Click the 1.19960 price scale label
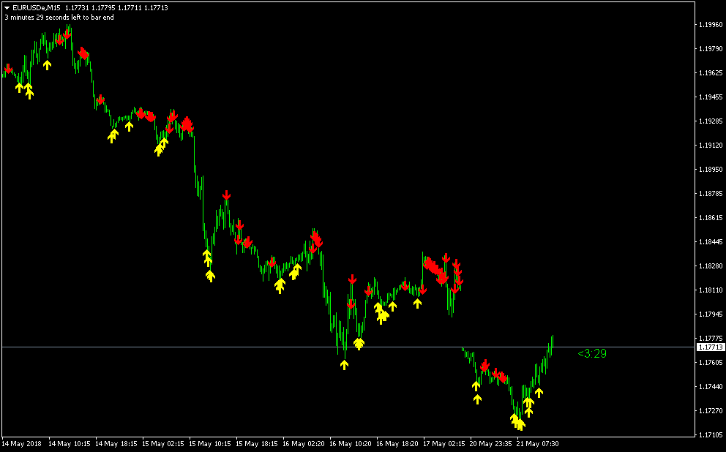Image resolution: width=726 pixels, height=452 pixels. (708, 25)
